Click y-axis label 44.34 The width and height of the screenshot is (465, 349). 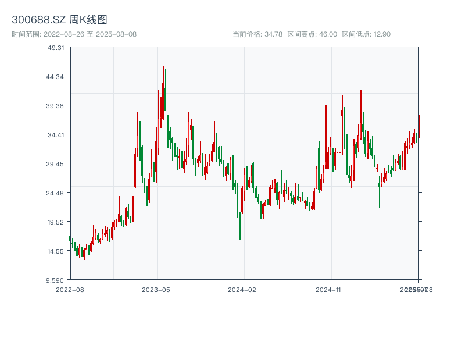(55, 77)
